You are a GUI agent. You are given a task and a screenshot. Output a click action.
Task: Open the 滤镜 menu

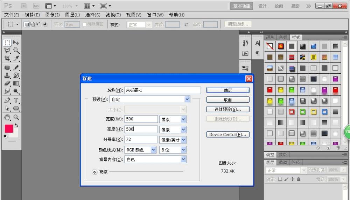113,15
